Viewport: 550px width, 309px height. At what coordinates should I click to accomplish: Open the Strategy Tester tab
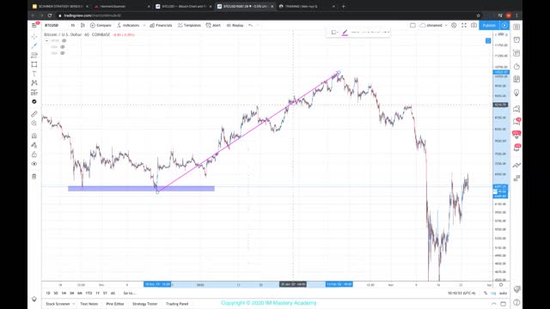tap(145, 304)
